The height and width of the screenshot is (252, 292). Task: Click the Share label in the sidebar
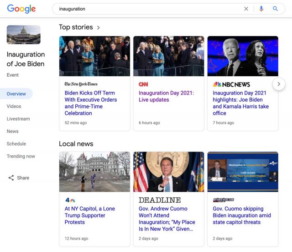click(x=23, y=178)
